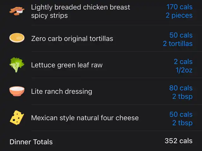
Task: Change the 2 pieces serving size
Action: pos(179,15)
